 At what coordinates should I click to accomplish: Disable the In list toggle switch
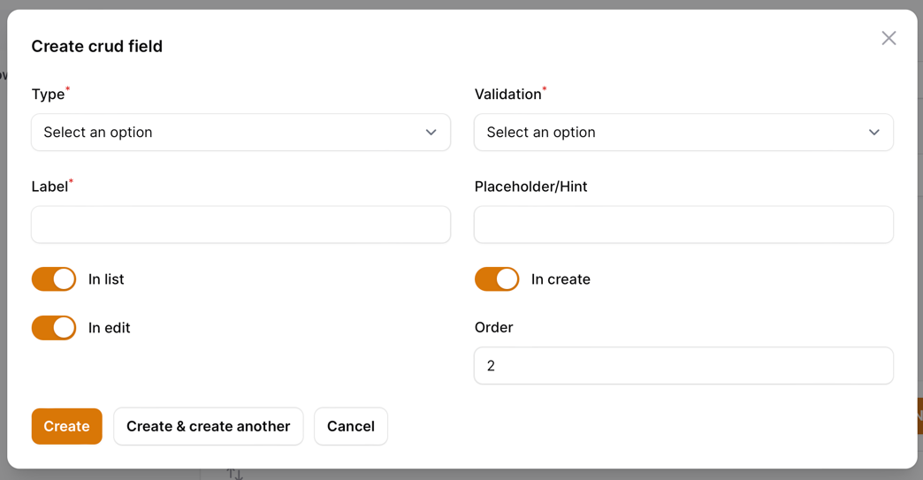click(x=54, y=279)
